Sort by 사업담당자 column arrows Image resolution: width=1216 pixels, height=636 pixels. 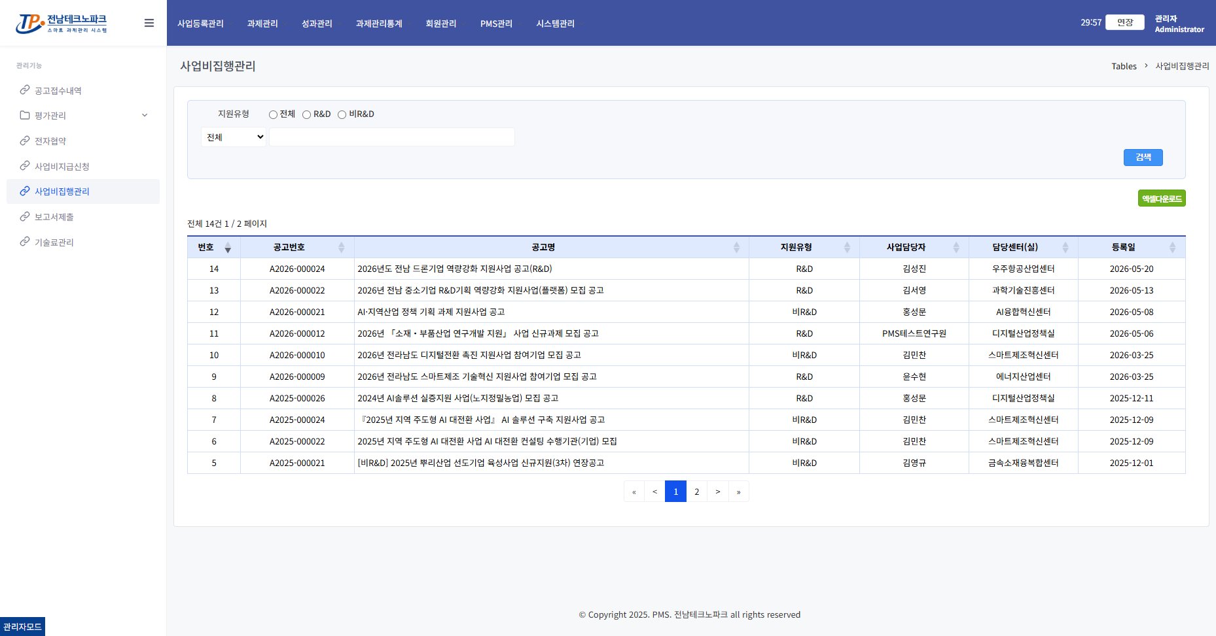coord(956,248)
